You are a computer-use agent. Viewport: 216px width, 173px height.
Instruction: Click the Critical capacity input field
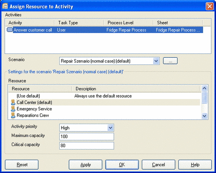[87, 146]
